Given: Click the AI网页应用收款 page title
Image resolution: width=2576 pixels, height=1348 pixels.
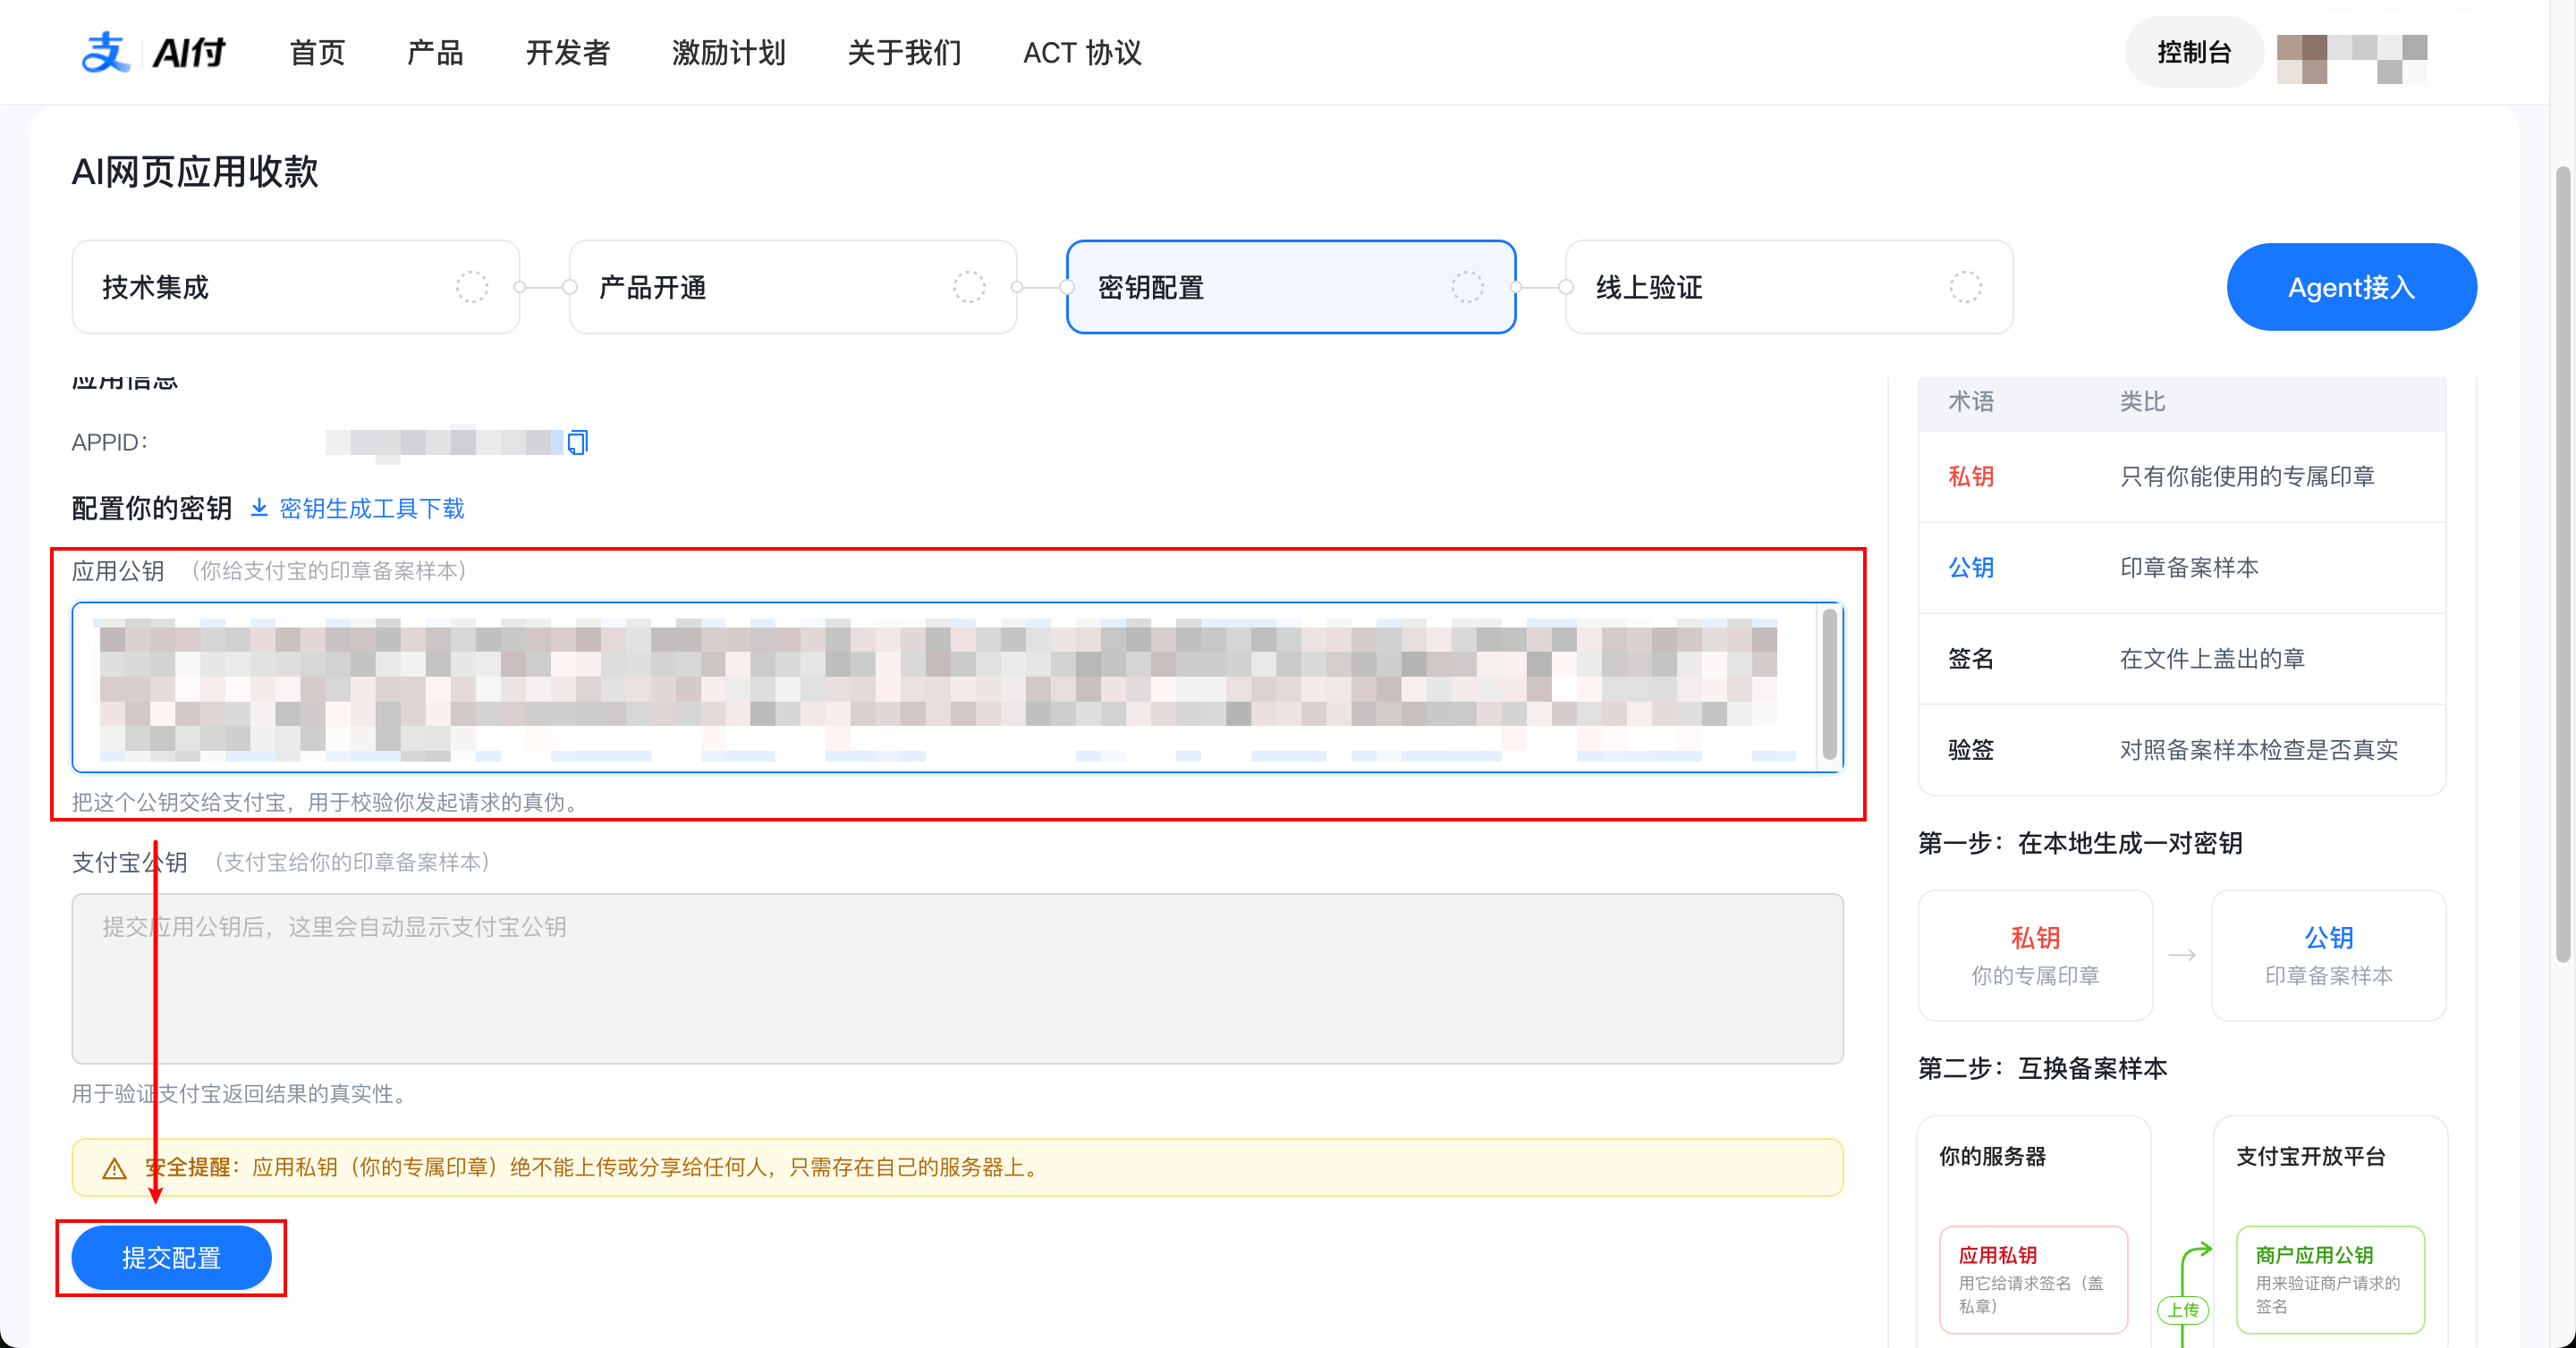Looking at the screenshot, I should [x=195, y=171].
